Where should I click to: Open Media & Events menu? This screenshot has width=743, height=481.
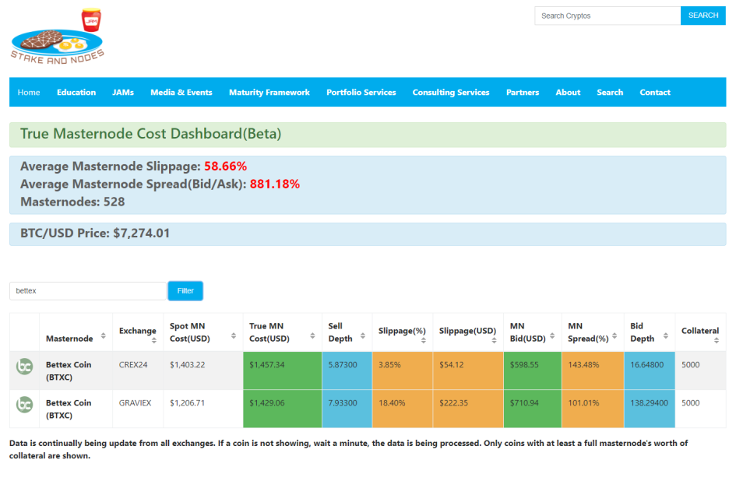pyautogui.click(x=181, y=93)
